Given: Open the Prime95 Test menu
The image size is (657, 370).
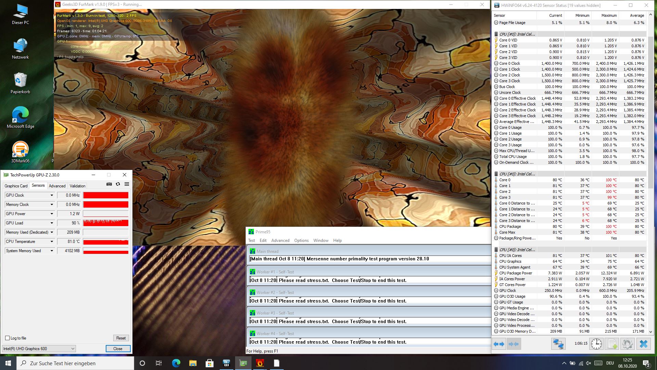Looking at the screenshot, I should pyautogui.click(x=252, y=241).
